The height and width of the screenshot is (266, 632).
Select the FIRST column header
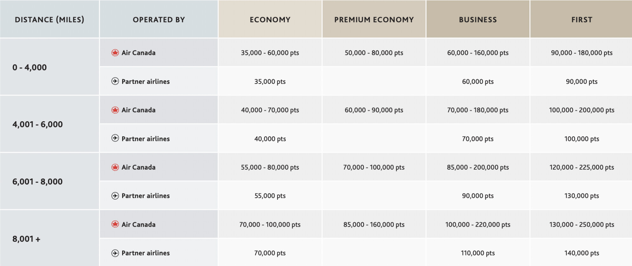[581, 19]
